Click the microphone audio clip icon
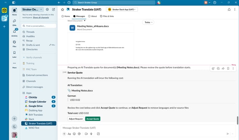This screenshot has height=140, width=239. 91,134
